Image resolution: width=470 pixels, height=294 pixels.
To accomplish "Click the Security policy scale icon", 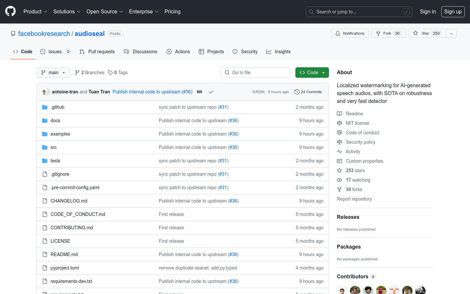I will pyautogui.click(x=339, y=142).
